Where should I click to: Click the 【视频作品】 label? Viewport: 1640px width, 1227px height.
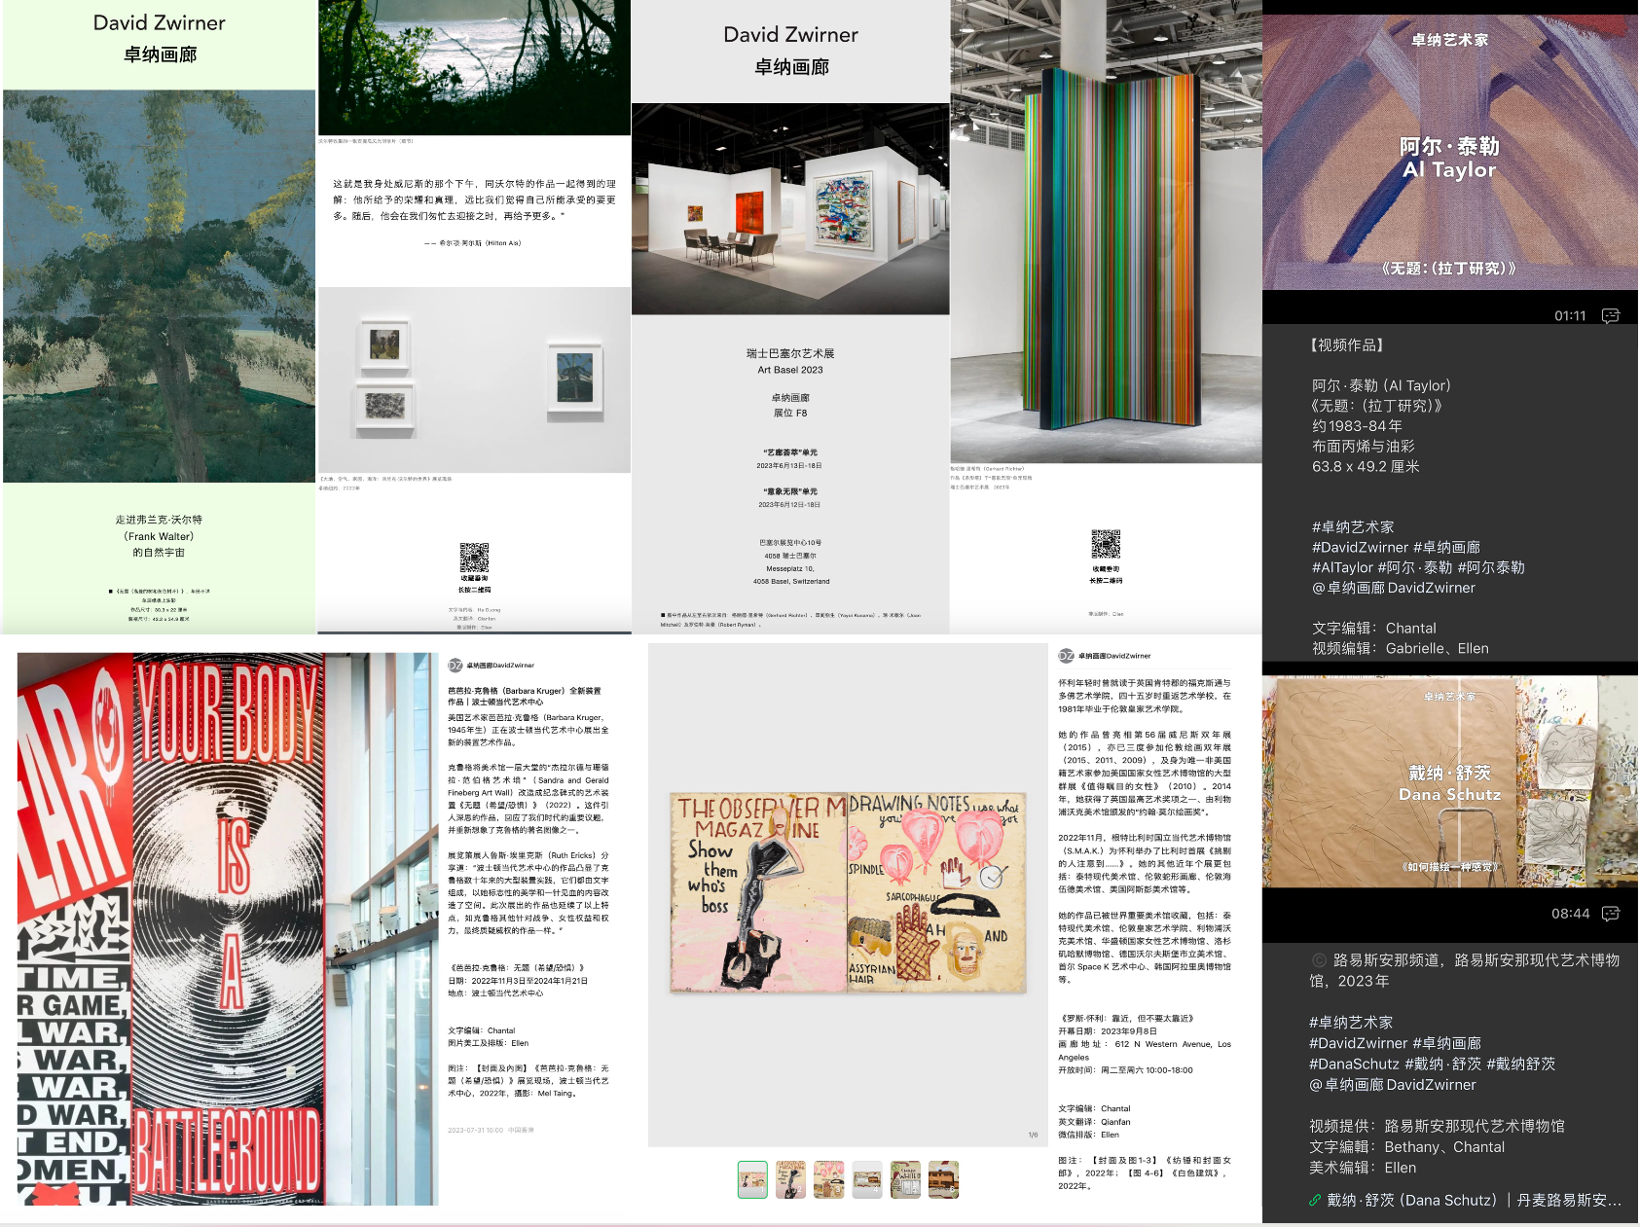(x=1346, y=345)
